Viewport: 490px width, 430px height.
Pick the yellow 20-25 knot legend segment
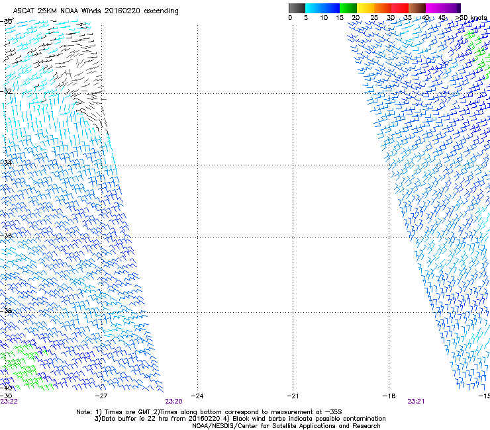(x=366, y=8)
